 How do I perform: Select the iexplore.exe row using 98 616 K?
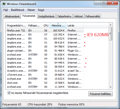(45, 43)
